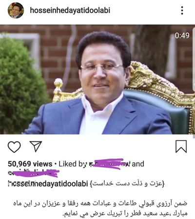Image resolution: width=195 pixels, height=219 pixels.
Task: Open the second scribbled-out liker username
Action: tap(34, 173)
